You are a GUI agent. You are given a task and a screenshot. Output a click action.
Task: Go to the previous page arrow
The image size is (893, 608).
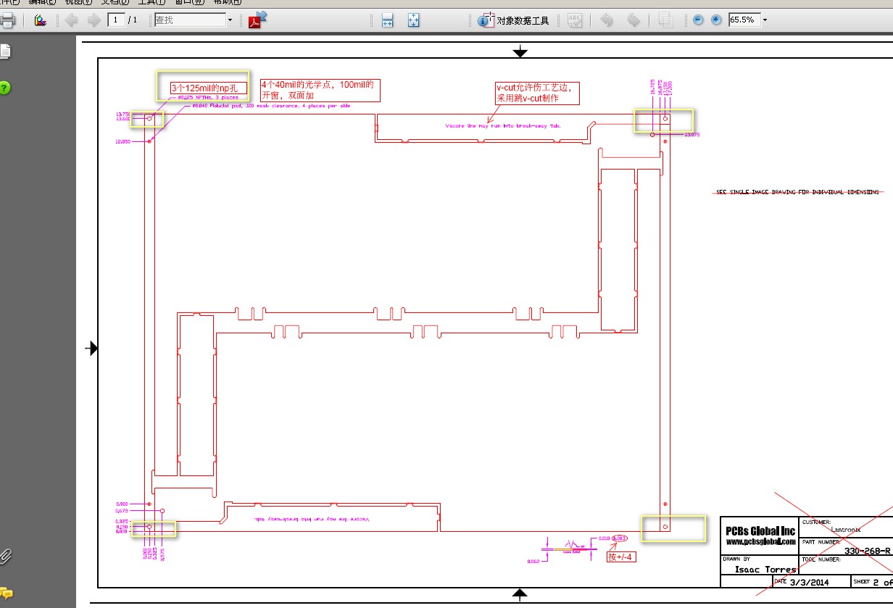pyautogui.click(x=71, y=20)
